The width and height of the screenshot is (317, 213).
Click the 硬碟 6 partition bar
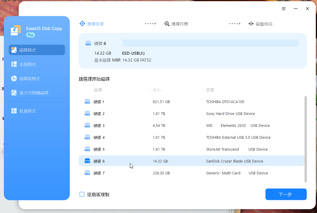(x=210, y=43)
